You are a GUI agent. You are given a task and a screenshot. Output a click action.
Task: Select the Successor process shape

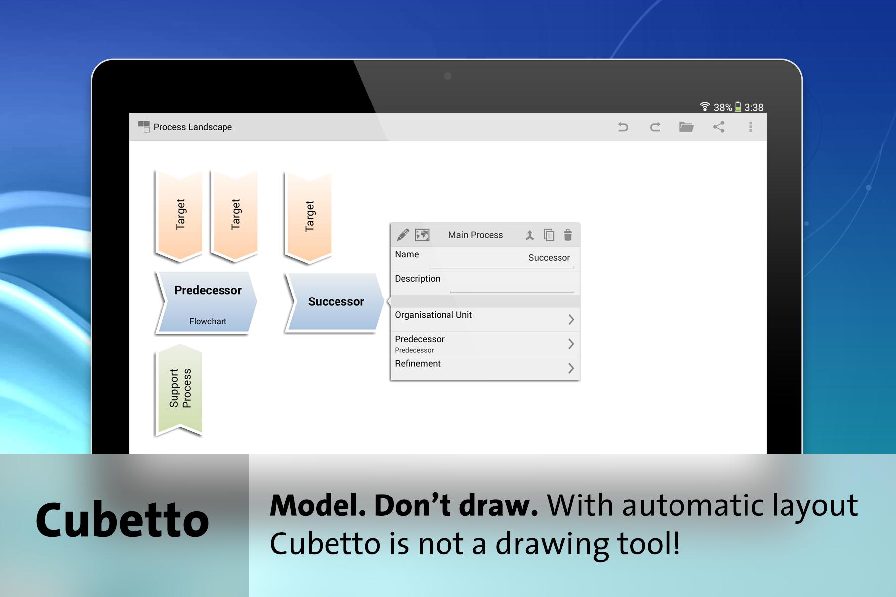[335, 302]
